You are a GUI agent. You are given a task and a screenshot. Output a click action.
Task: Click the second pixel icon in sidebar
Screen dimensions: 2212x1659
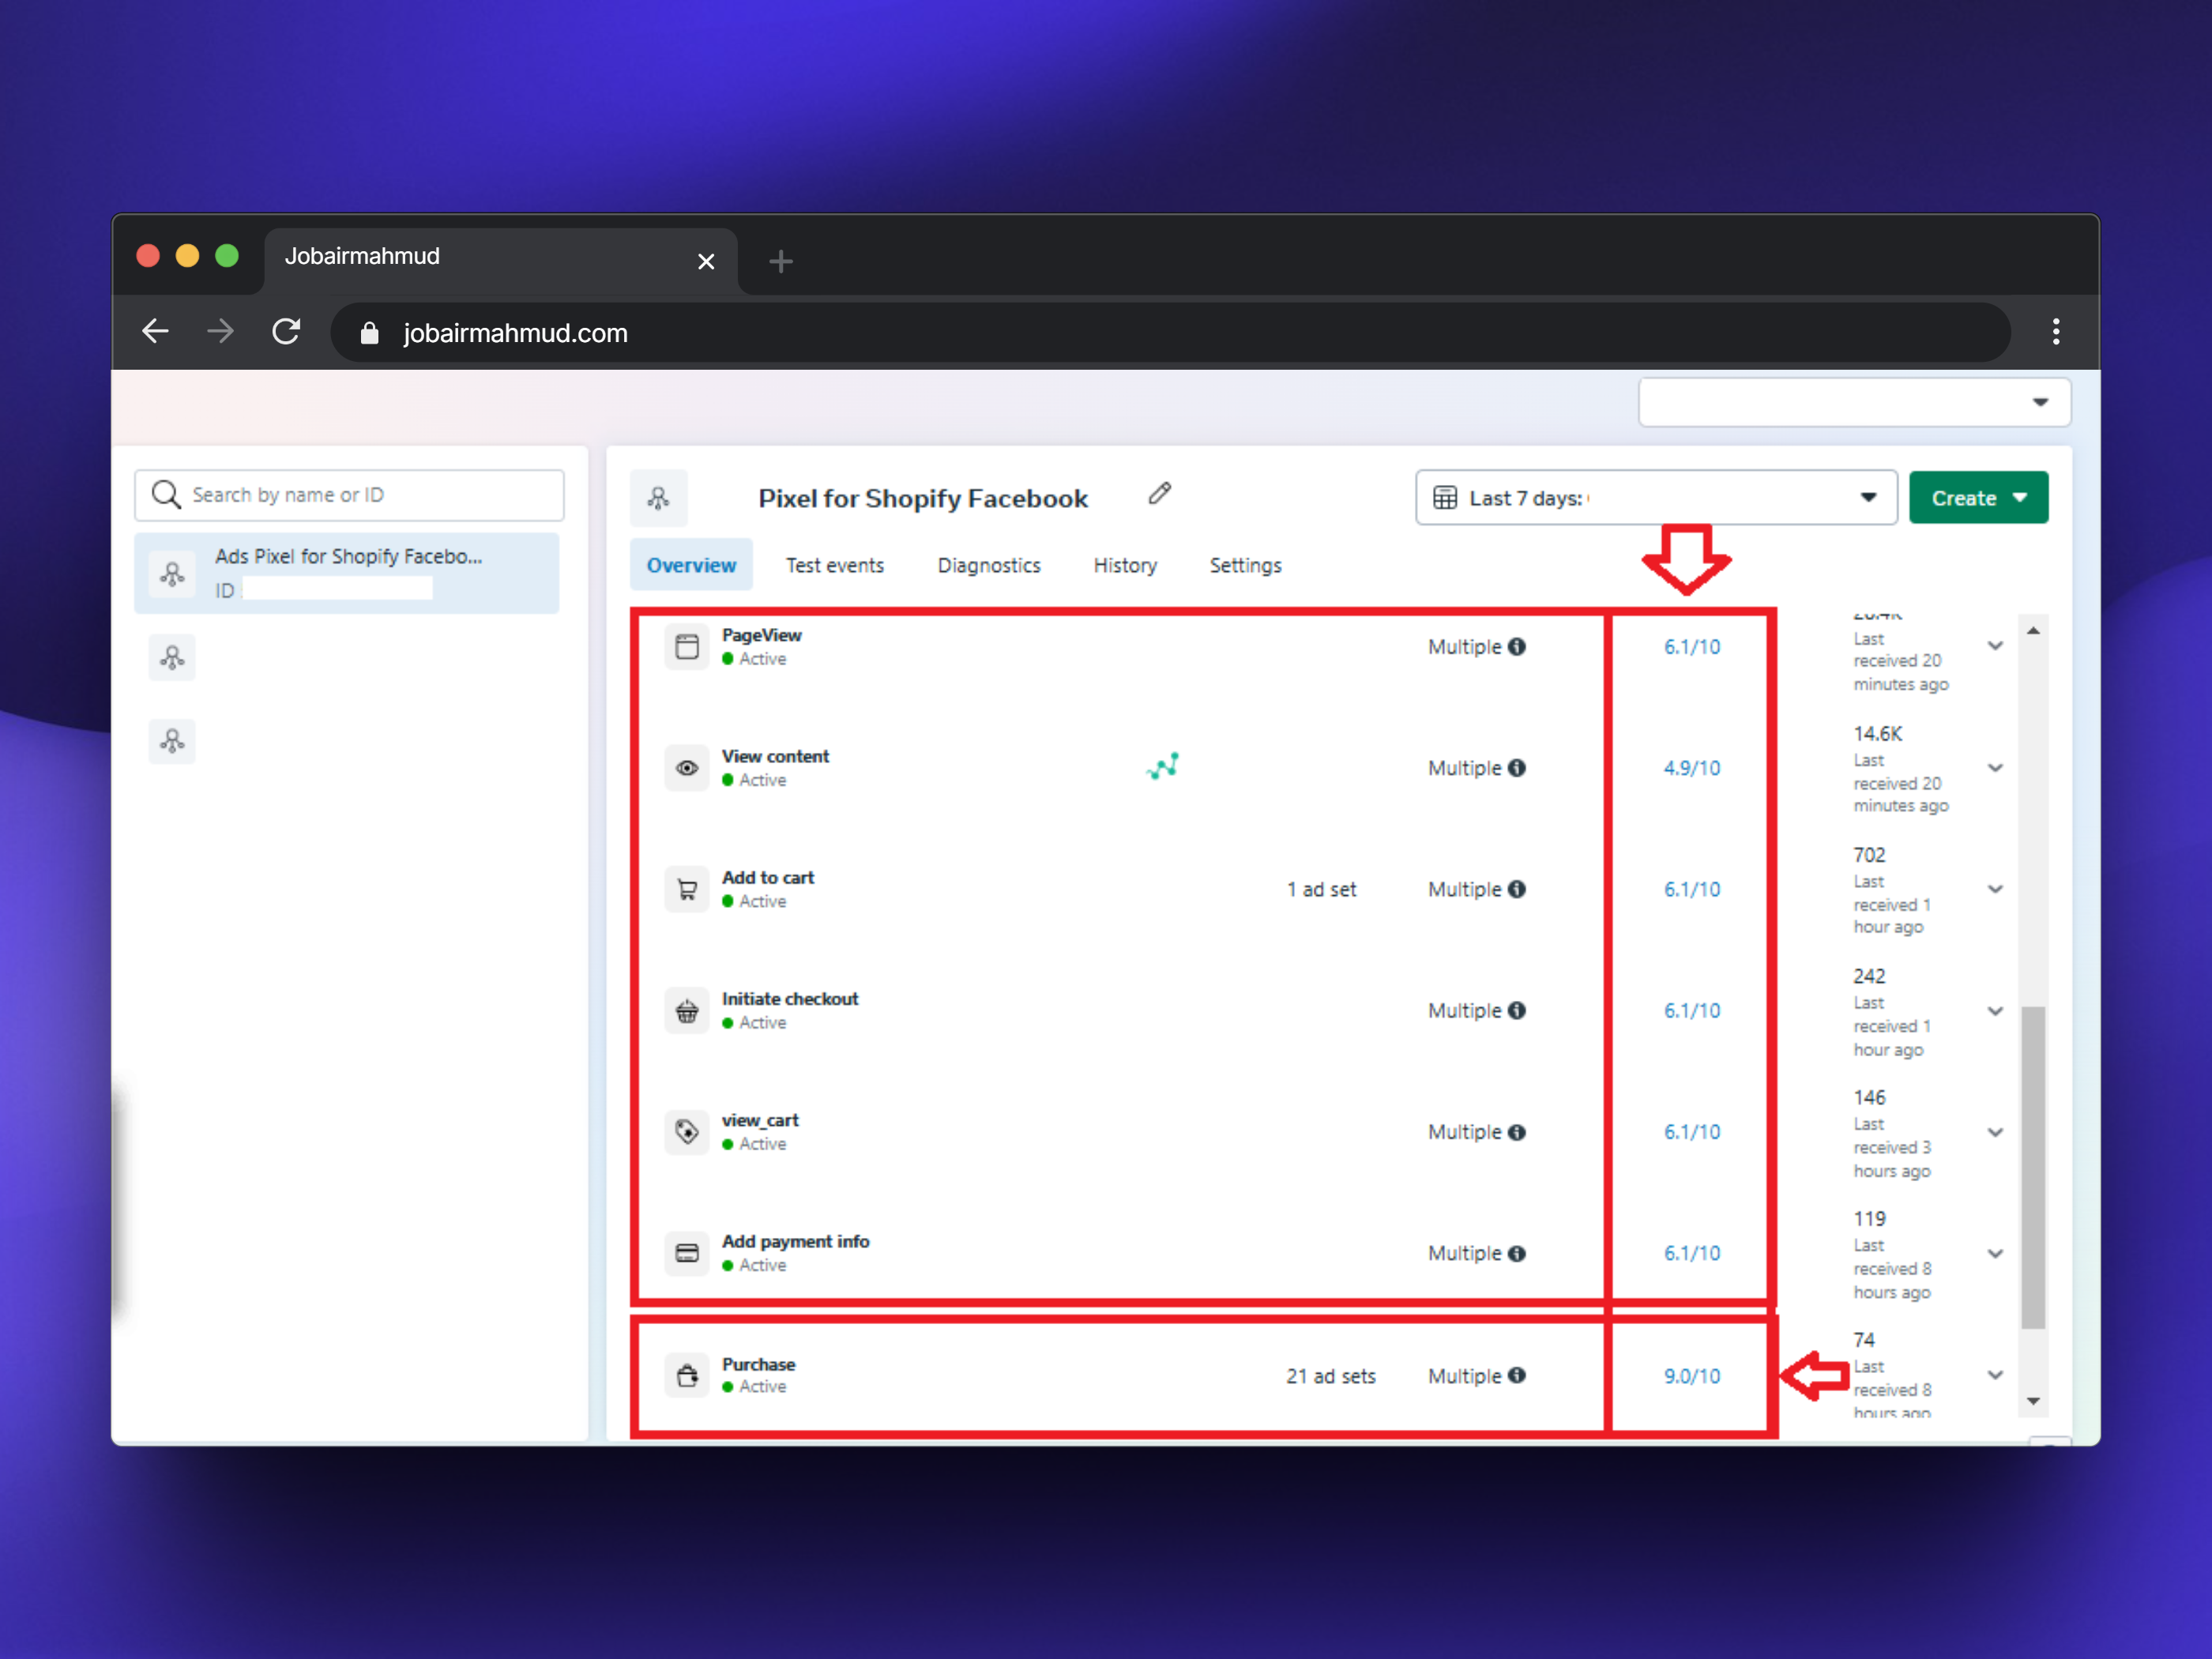pyautogui.click(x=172, y=658)
